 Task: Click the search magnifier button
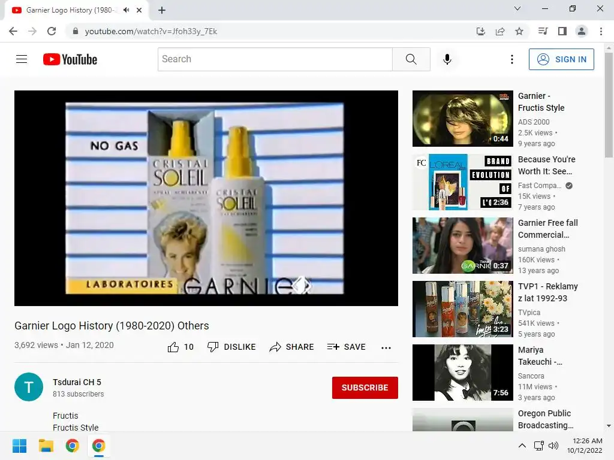point(411,59)
